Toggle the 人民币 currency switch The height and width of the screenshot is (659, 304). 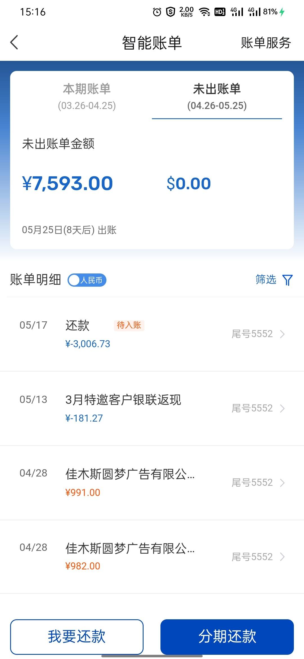point(87,280)
